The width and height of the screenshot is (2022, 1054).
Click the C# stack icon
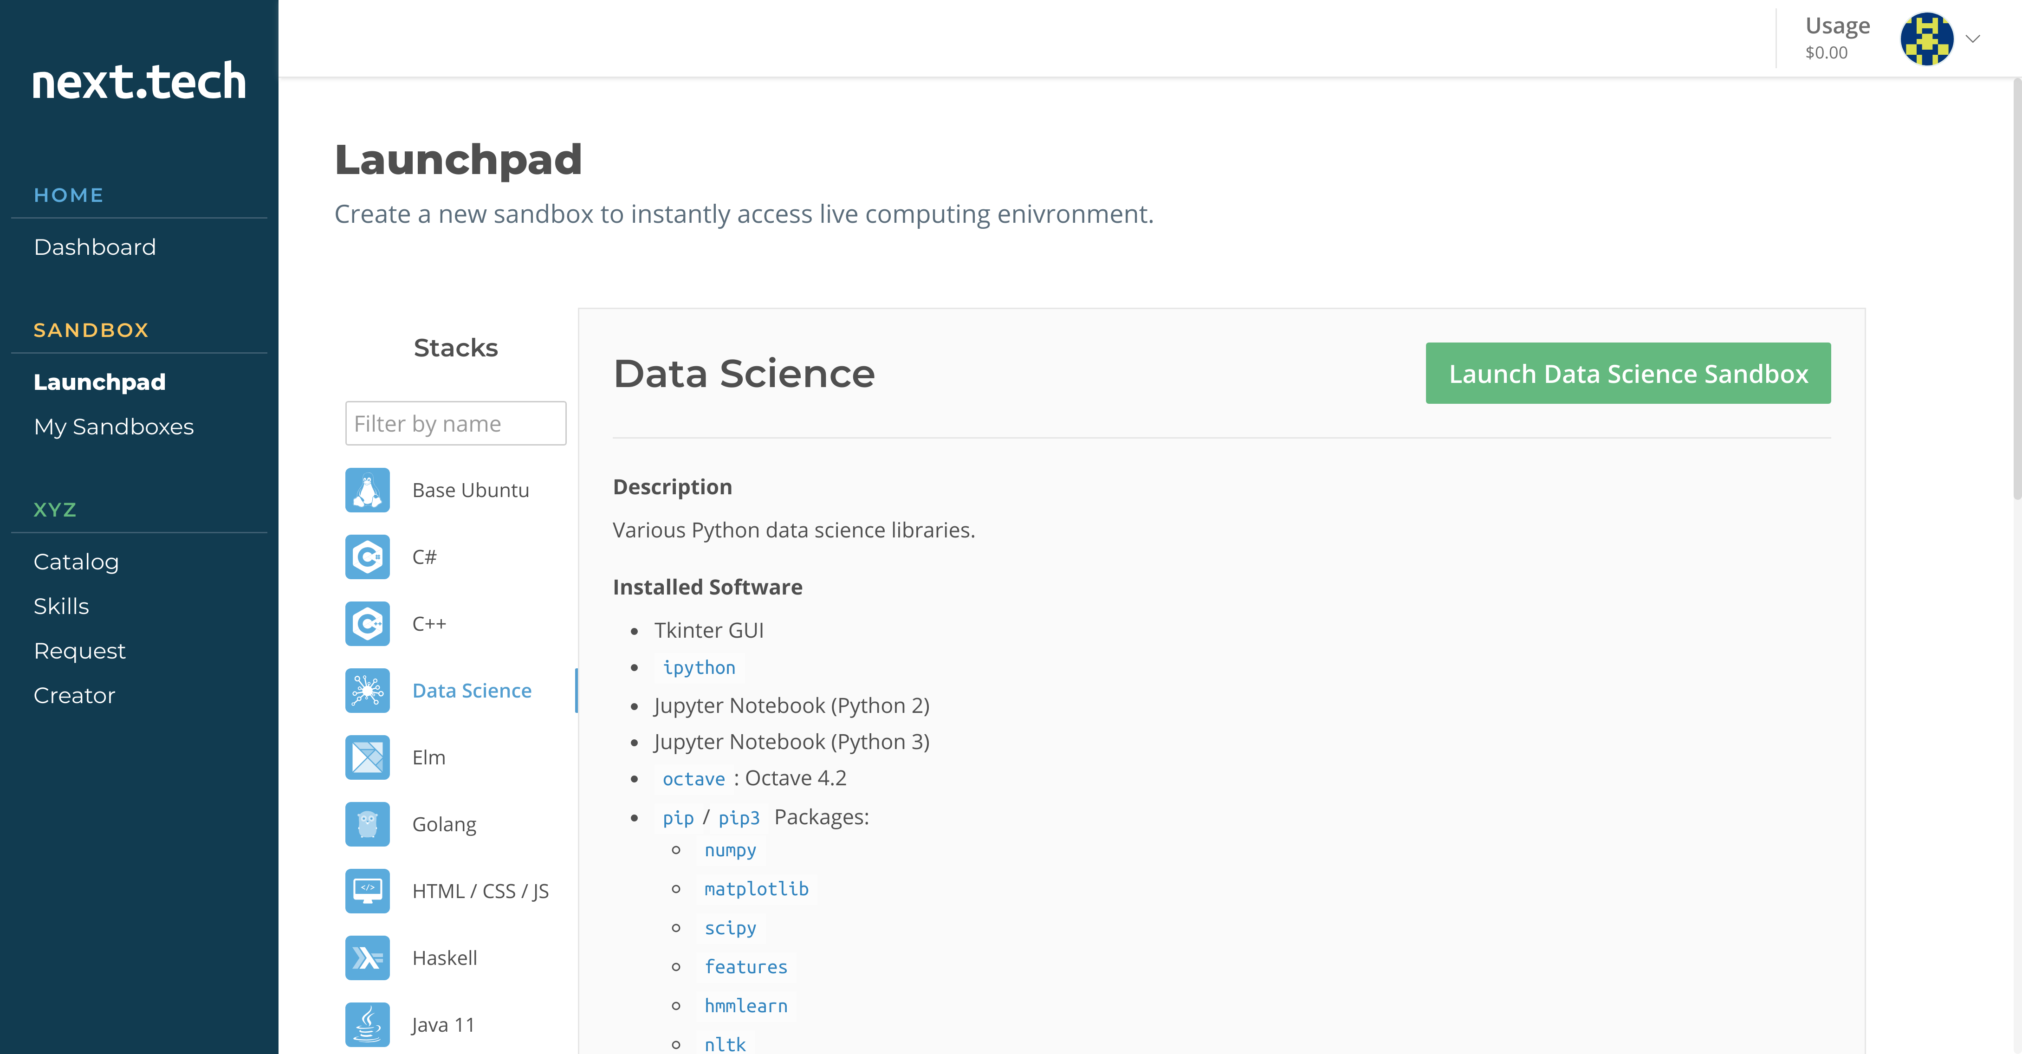pos(367,556)
